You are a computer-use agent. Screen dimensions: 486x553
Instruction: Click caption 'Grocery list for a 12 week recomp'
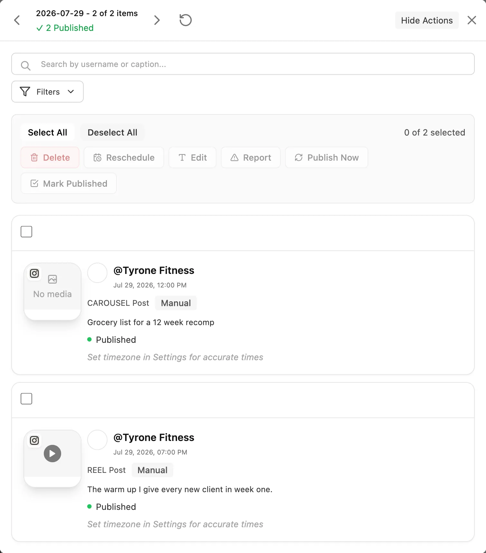pyautogui.click(x=151, y=322)
